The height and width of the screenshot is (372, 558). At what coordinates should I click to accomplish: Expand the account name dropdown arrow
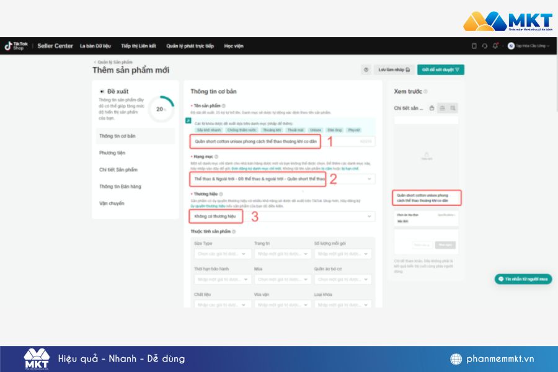[548, 46]
